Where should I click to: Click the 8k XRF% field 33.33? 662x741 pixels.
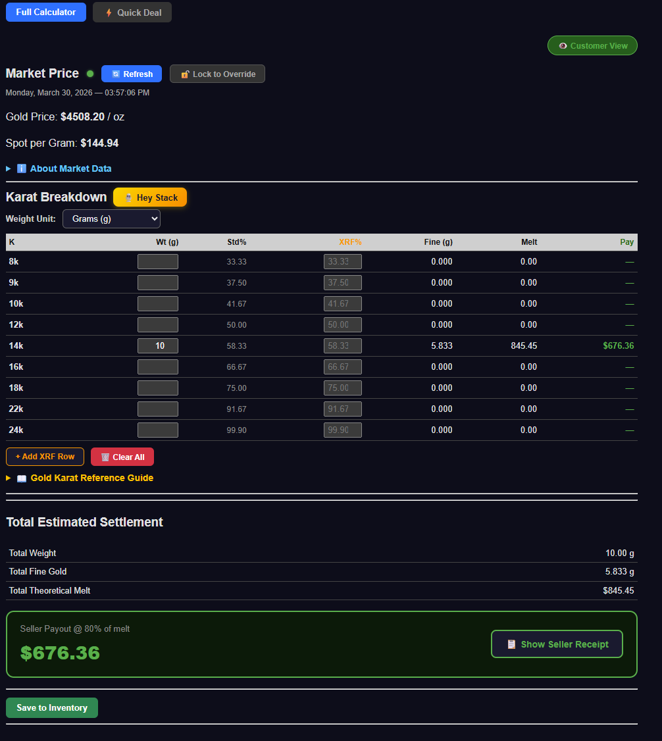click(x=343, y=262)
